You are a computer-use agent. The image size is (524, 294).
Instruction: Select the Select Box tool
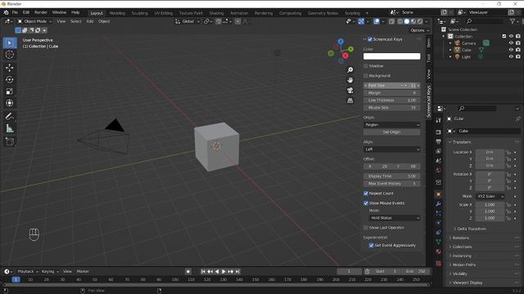click(x=10, y=43)
